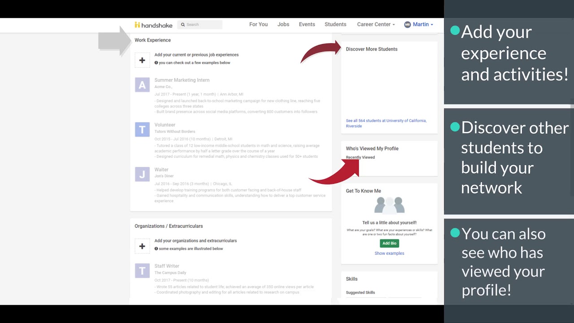
Task: Click 'Add your current or previous job experiences'
Action: (196, 55)
